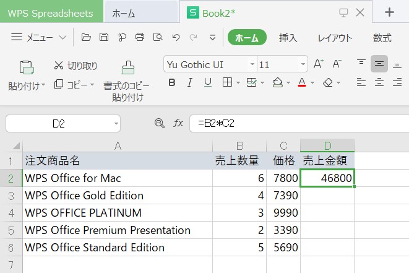The width and height of the screenshot is (409, 273).
Task: Select column A header
Action: 118,145
